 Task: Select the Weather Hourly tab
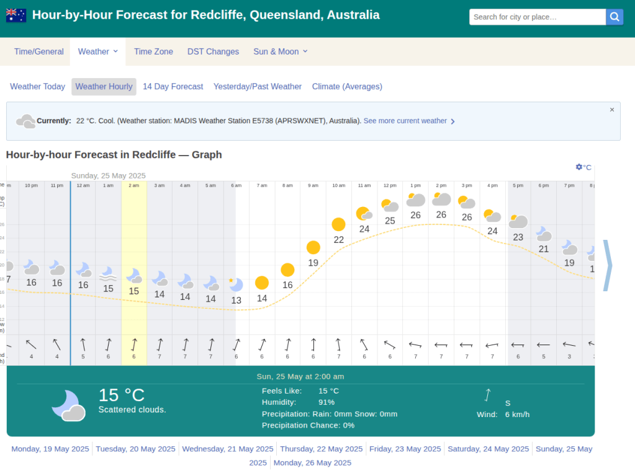pyautogui.click(x=104, y=87)
